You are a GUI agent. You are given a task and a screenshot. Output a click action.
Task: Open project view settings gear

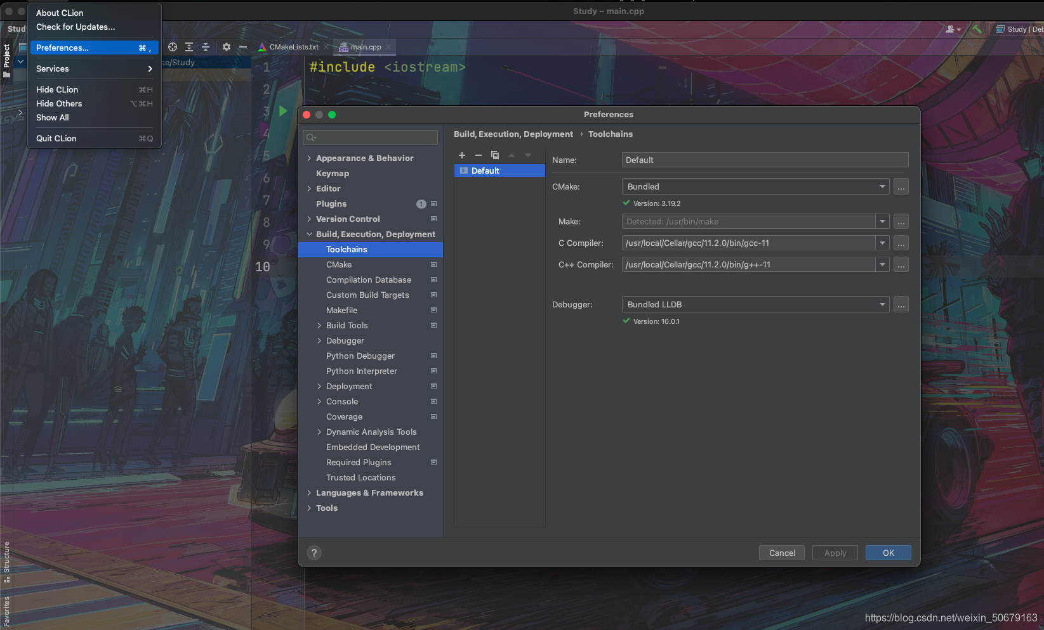click(x=227, y=47)
